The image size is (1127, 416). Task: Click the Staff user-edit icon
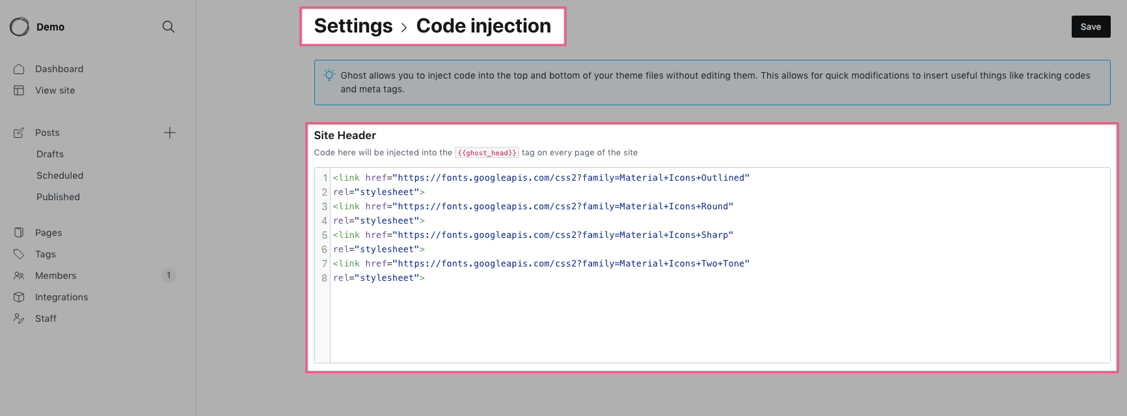[19, 318]
